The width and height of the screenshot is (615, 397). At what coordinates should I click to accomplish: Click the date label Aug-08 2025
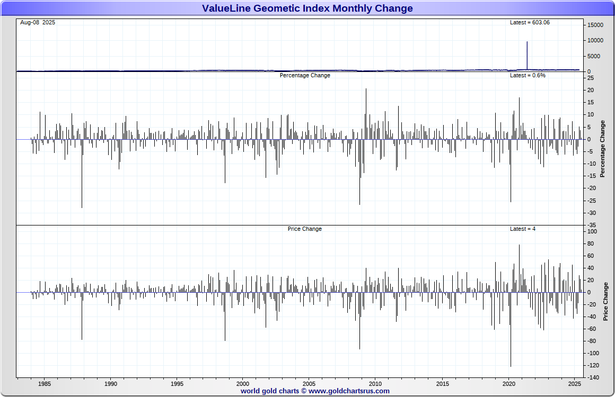coord(38,22)
